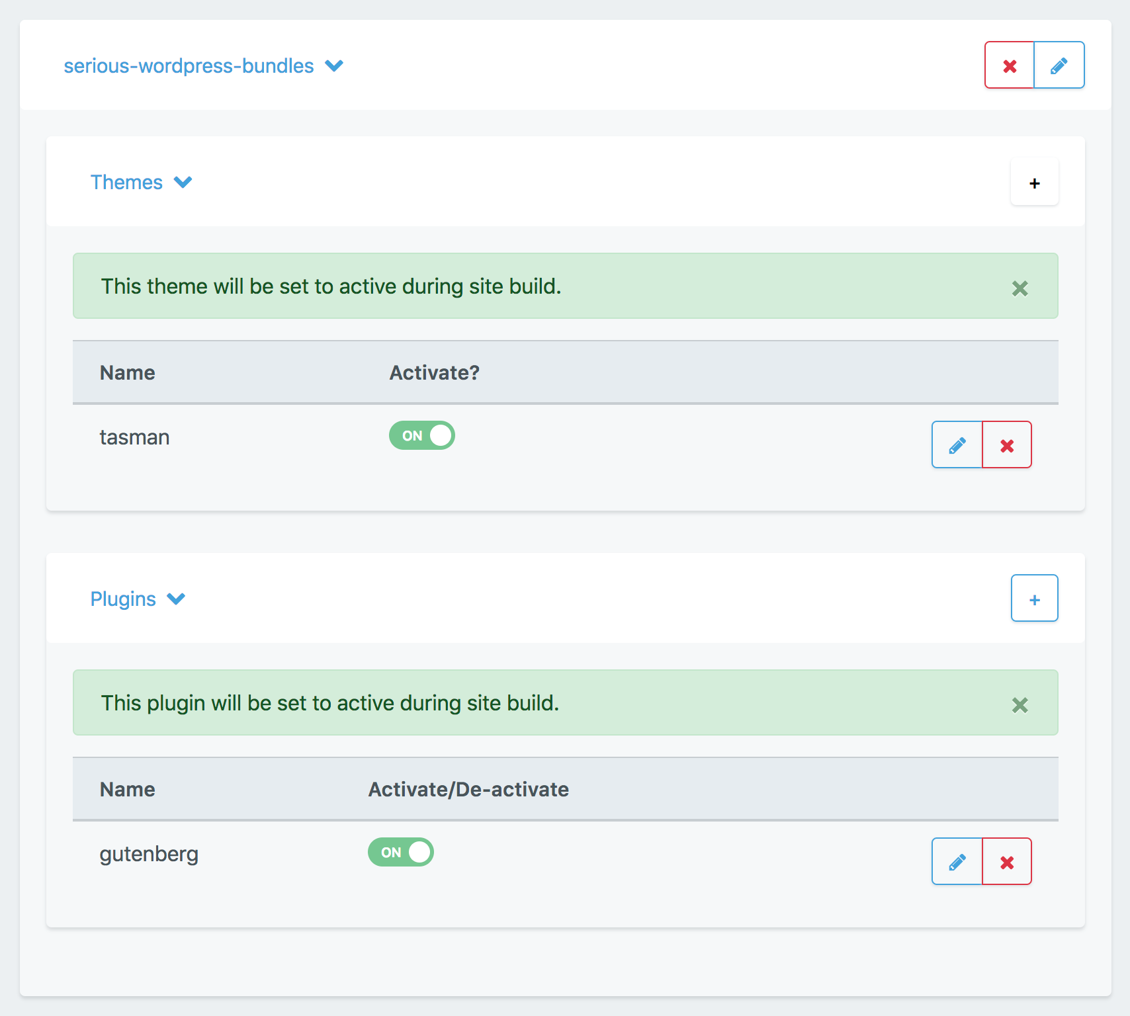Collapse the Plugins section chevron
Screen dimensions: 1130x1016
176,599
